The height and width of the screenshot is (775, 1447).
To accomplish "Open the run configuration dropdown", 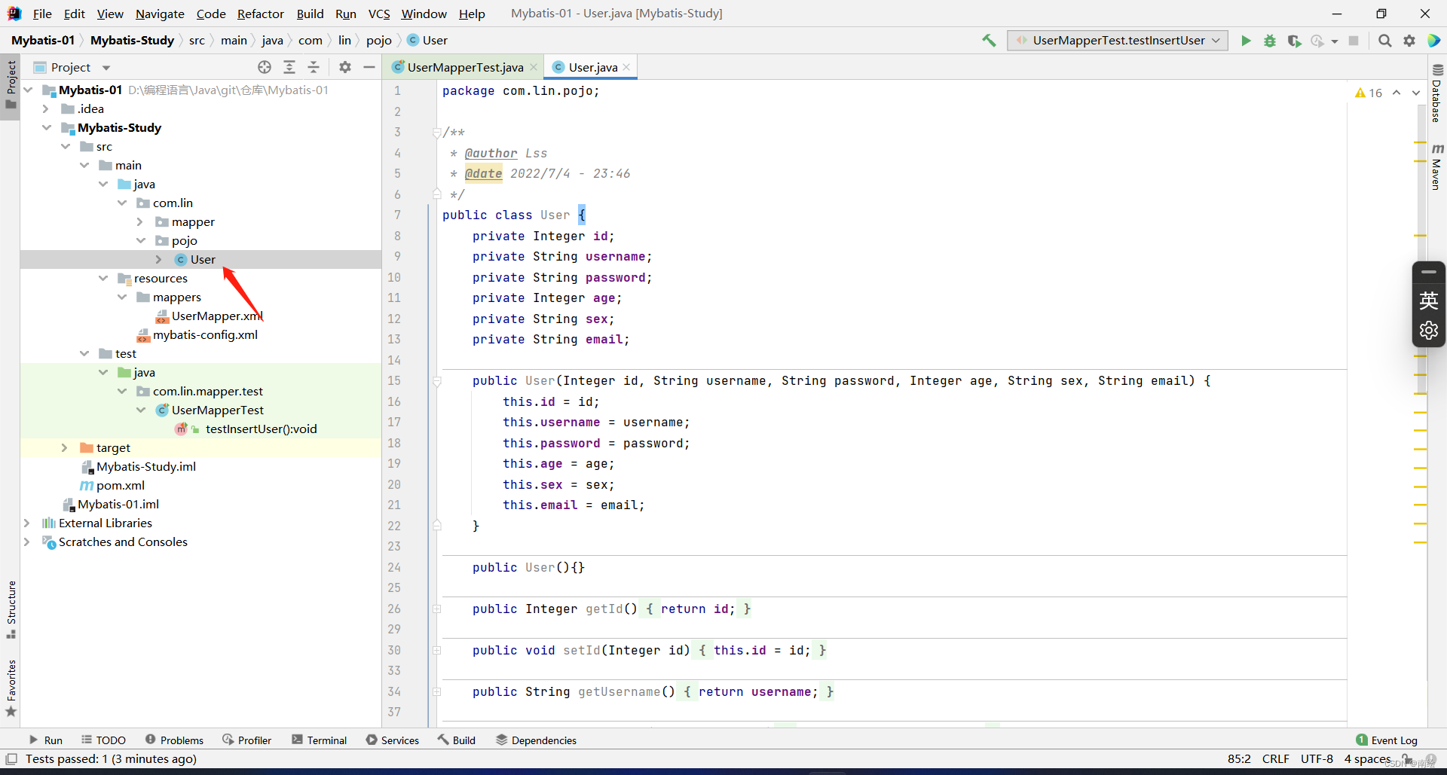I will pos(1118,41).
